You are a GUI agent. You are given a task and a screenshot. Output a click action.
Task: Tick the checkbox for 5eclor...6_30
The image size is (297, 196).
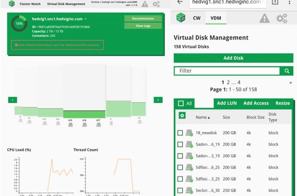(x=180, y=191)
